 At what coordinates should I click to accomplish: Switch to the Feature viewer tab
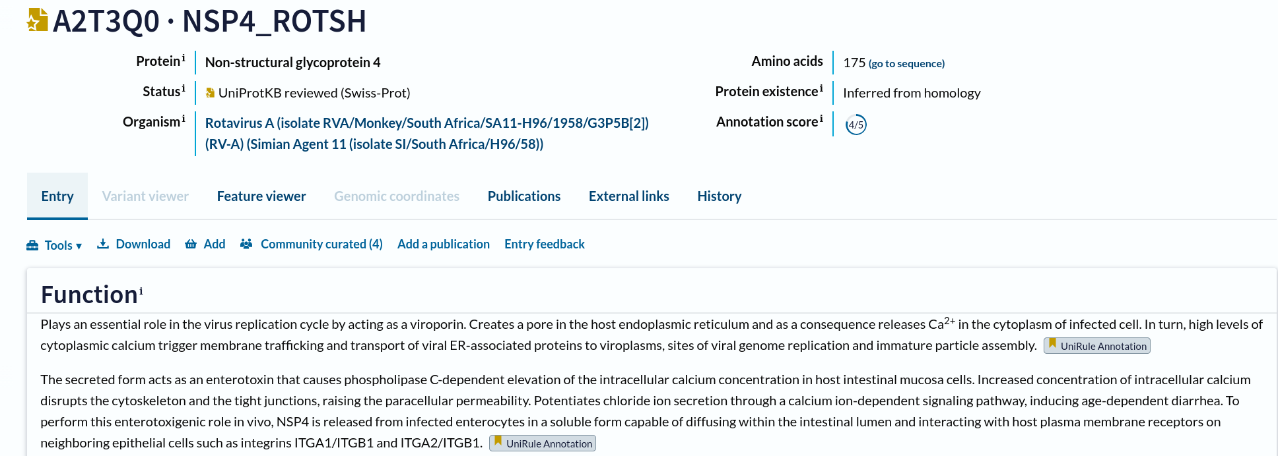click(261, 196)
